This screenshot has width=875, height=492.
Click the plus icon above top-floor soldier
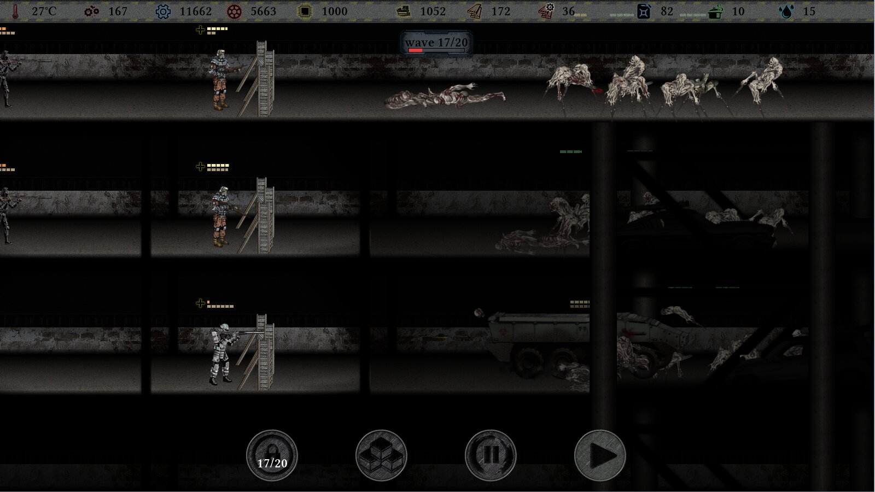(x=200, y=30)
